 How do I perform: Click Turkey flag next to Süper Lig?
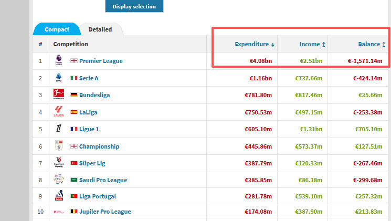click(74, 163)
